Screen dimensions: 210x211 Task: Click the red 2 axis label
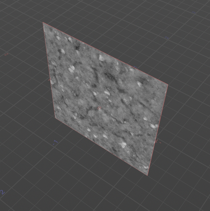(6, 54)
